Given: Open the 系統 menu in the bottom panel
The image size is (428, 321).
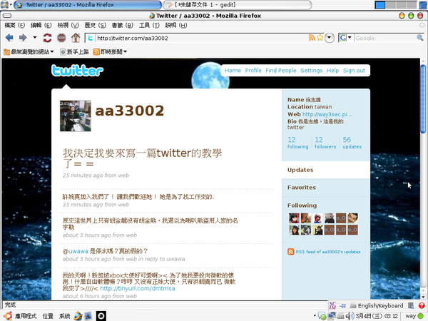Looking at the screenshot, I should pyautogui.click(x=65, y=316).
